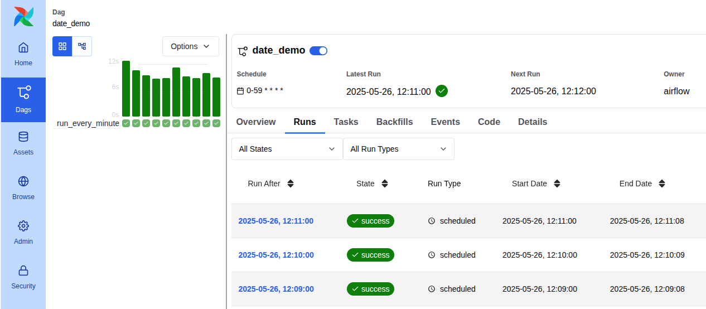This screenshot has width=706, height=309.
Task: Click the Airflow pinwheel logo
Action: click(x=23, y=17)
